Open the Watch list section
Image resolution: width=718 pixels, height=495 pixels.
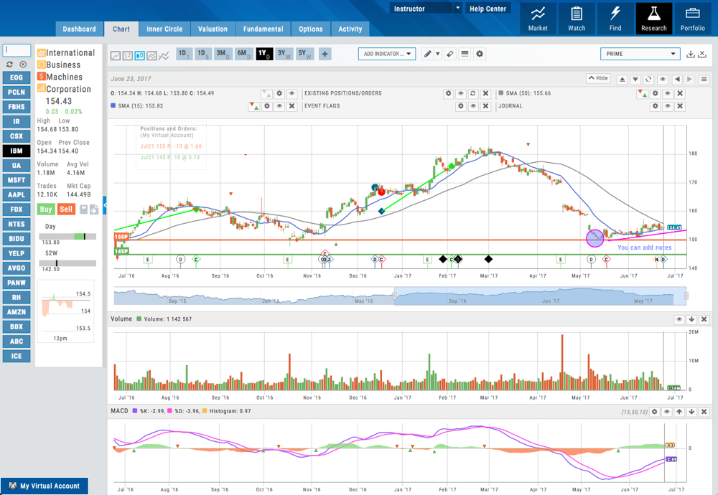tap(577, 19)
